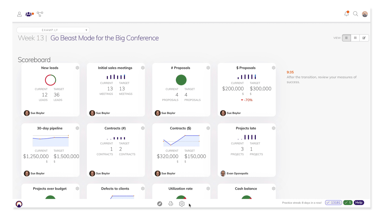Open settings gear on Initial sales meetings card
The image size is (383, 215).
click(x=143, y=68)
